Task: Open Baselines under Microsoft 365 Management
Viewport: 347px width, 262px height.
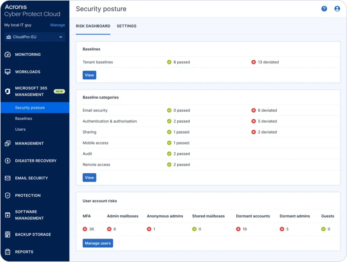Action: 24,119
